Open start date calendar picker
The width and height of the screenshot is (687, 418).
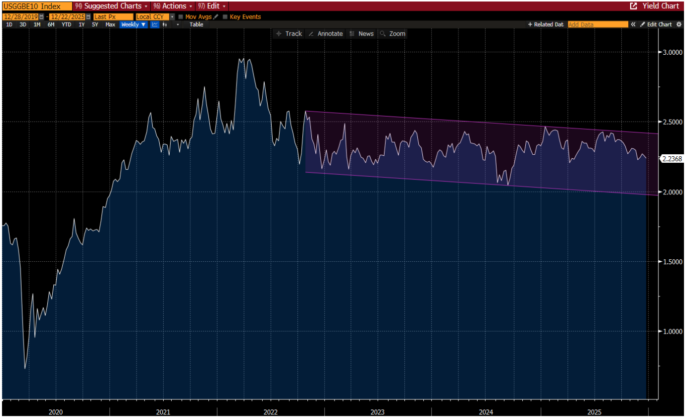coord(41,17)
